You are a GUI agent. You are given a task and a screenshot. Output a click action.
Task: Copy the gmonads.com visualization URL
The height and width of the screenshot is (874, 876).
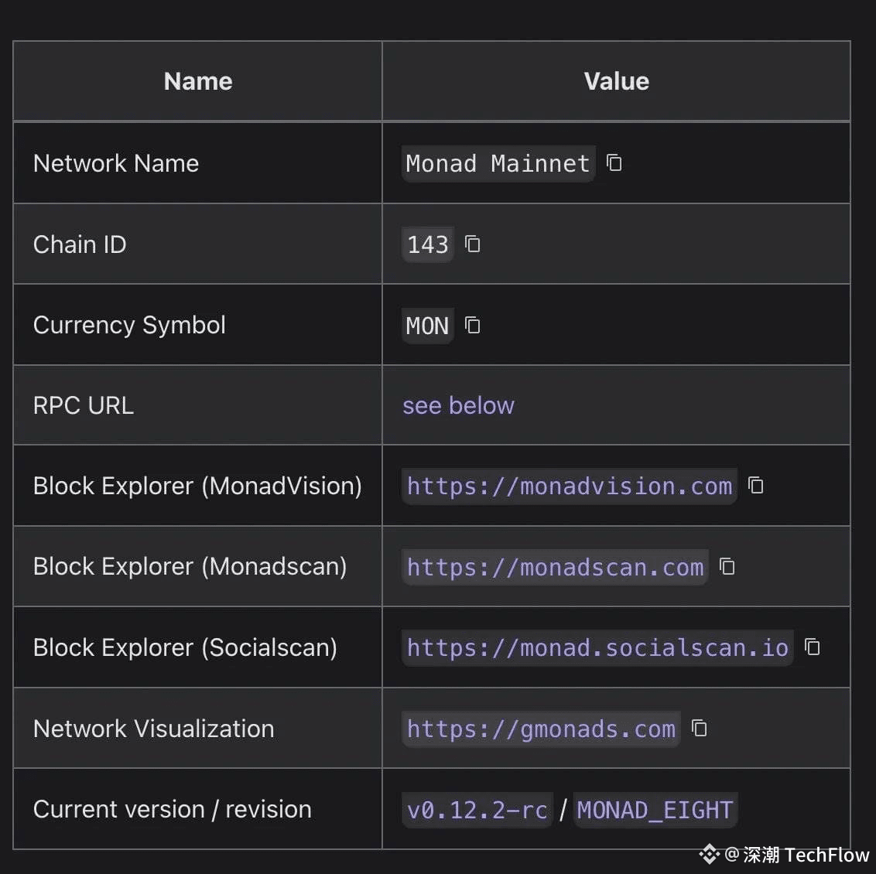700,729
